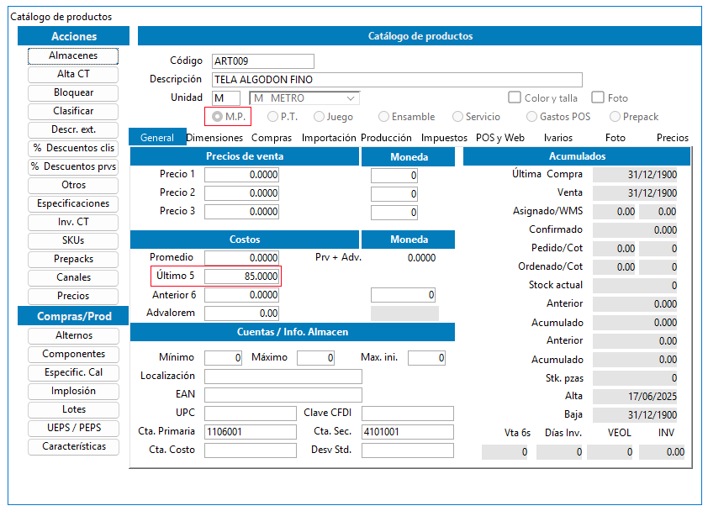Open the Lotes button
The image size is (708, 511).
(74, 410)
